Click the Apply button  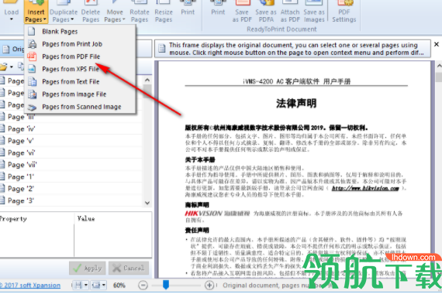[88, 268]
